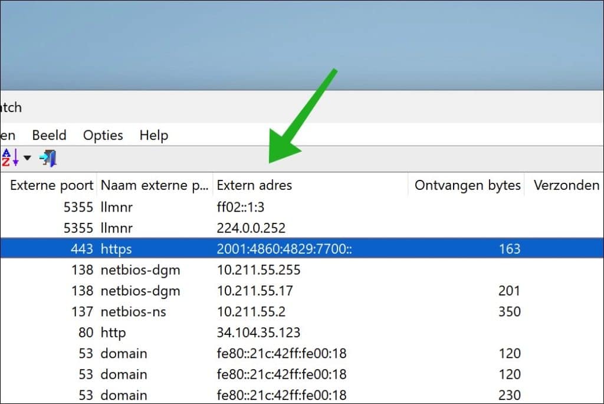The width and height of the screenshot is (604, 404).
Task: Sort by the Extern adres column header
Action: coord(310,185)
